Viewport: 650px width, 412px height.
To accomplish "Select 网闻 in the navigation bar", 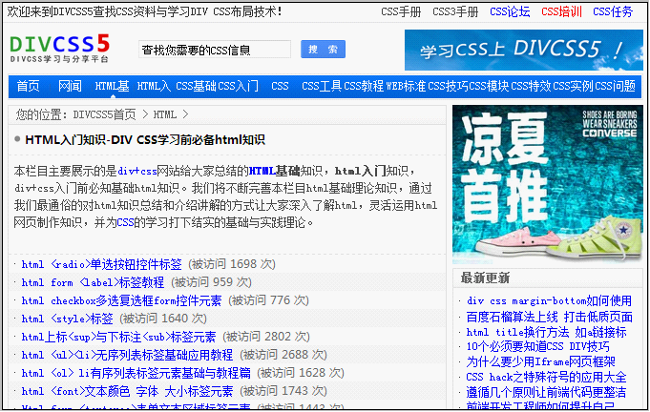I will [x=70, y=86].
